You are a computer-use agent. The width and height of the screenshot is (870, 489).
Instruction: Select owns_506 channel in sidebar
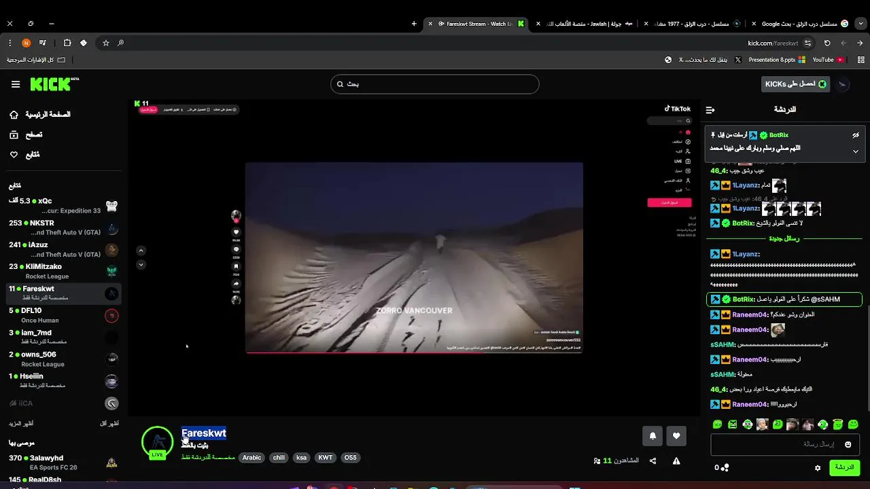(x=64, y=359)
